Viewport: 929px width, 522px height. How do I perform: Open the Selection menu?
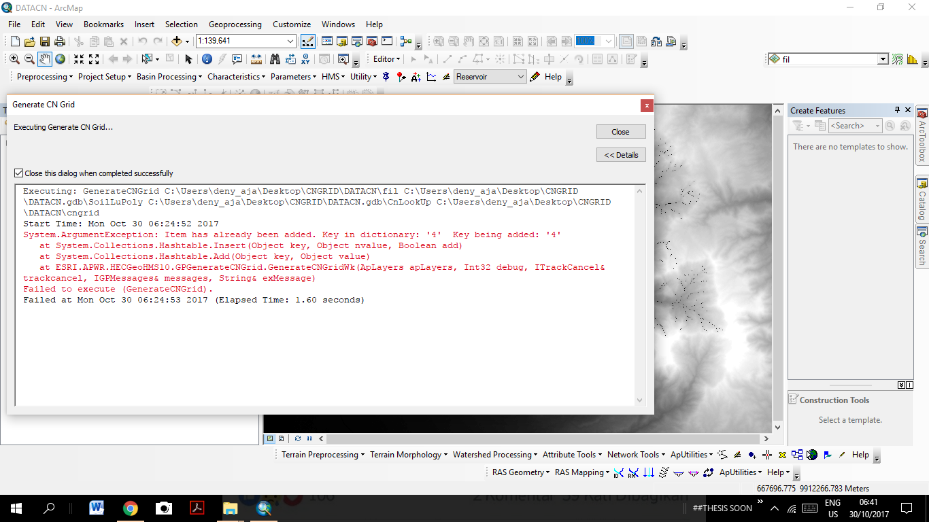(182, 24)
